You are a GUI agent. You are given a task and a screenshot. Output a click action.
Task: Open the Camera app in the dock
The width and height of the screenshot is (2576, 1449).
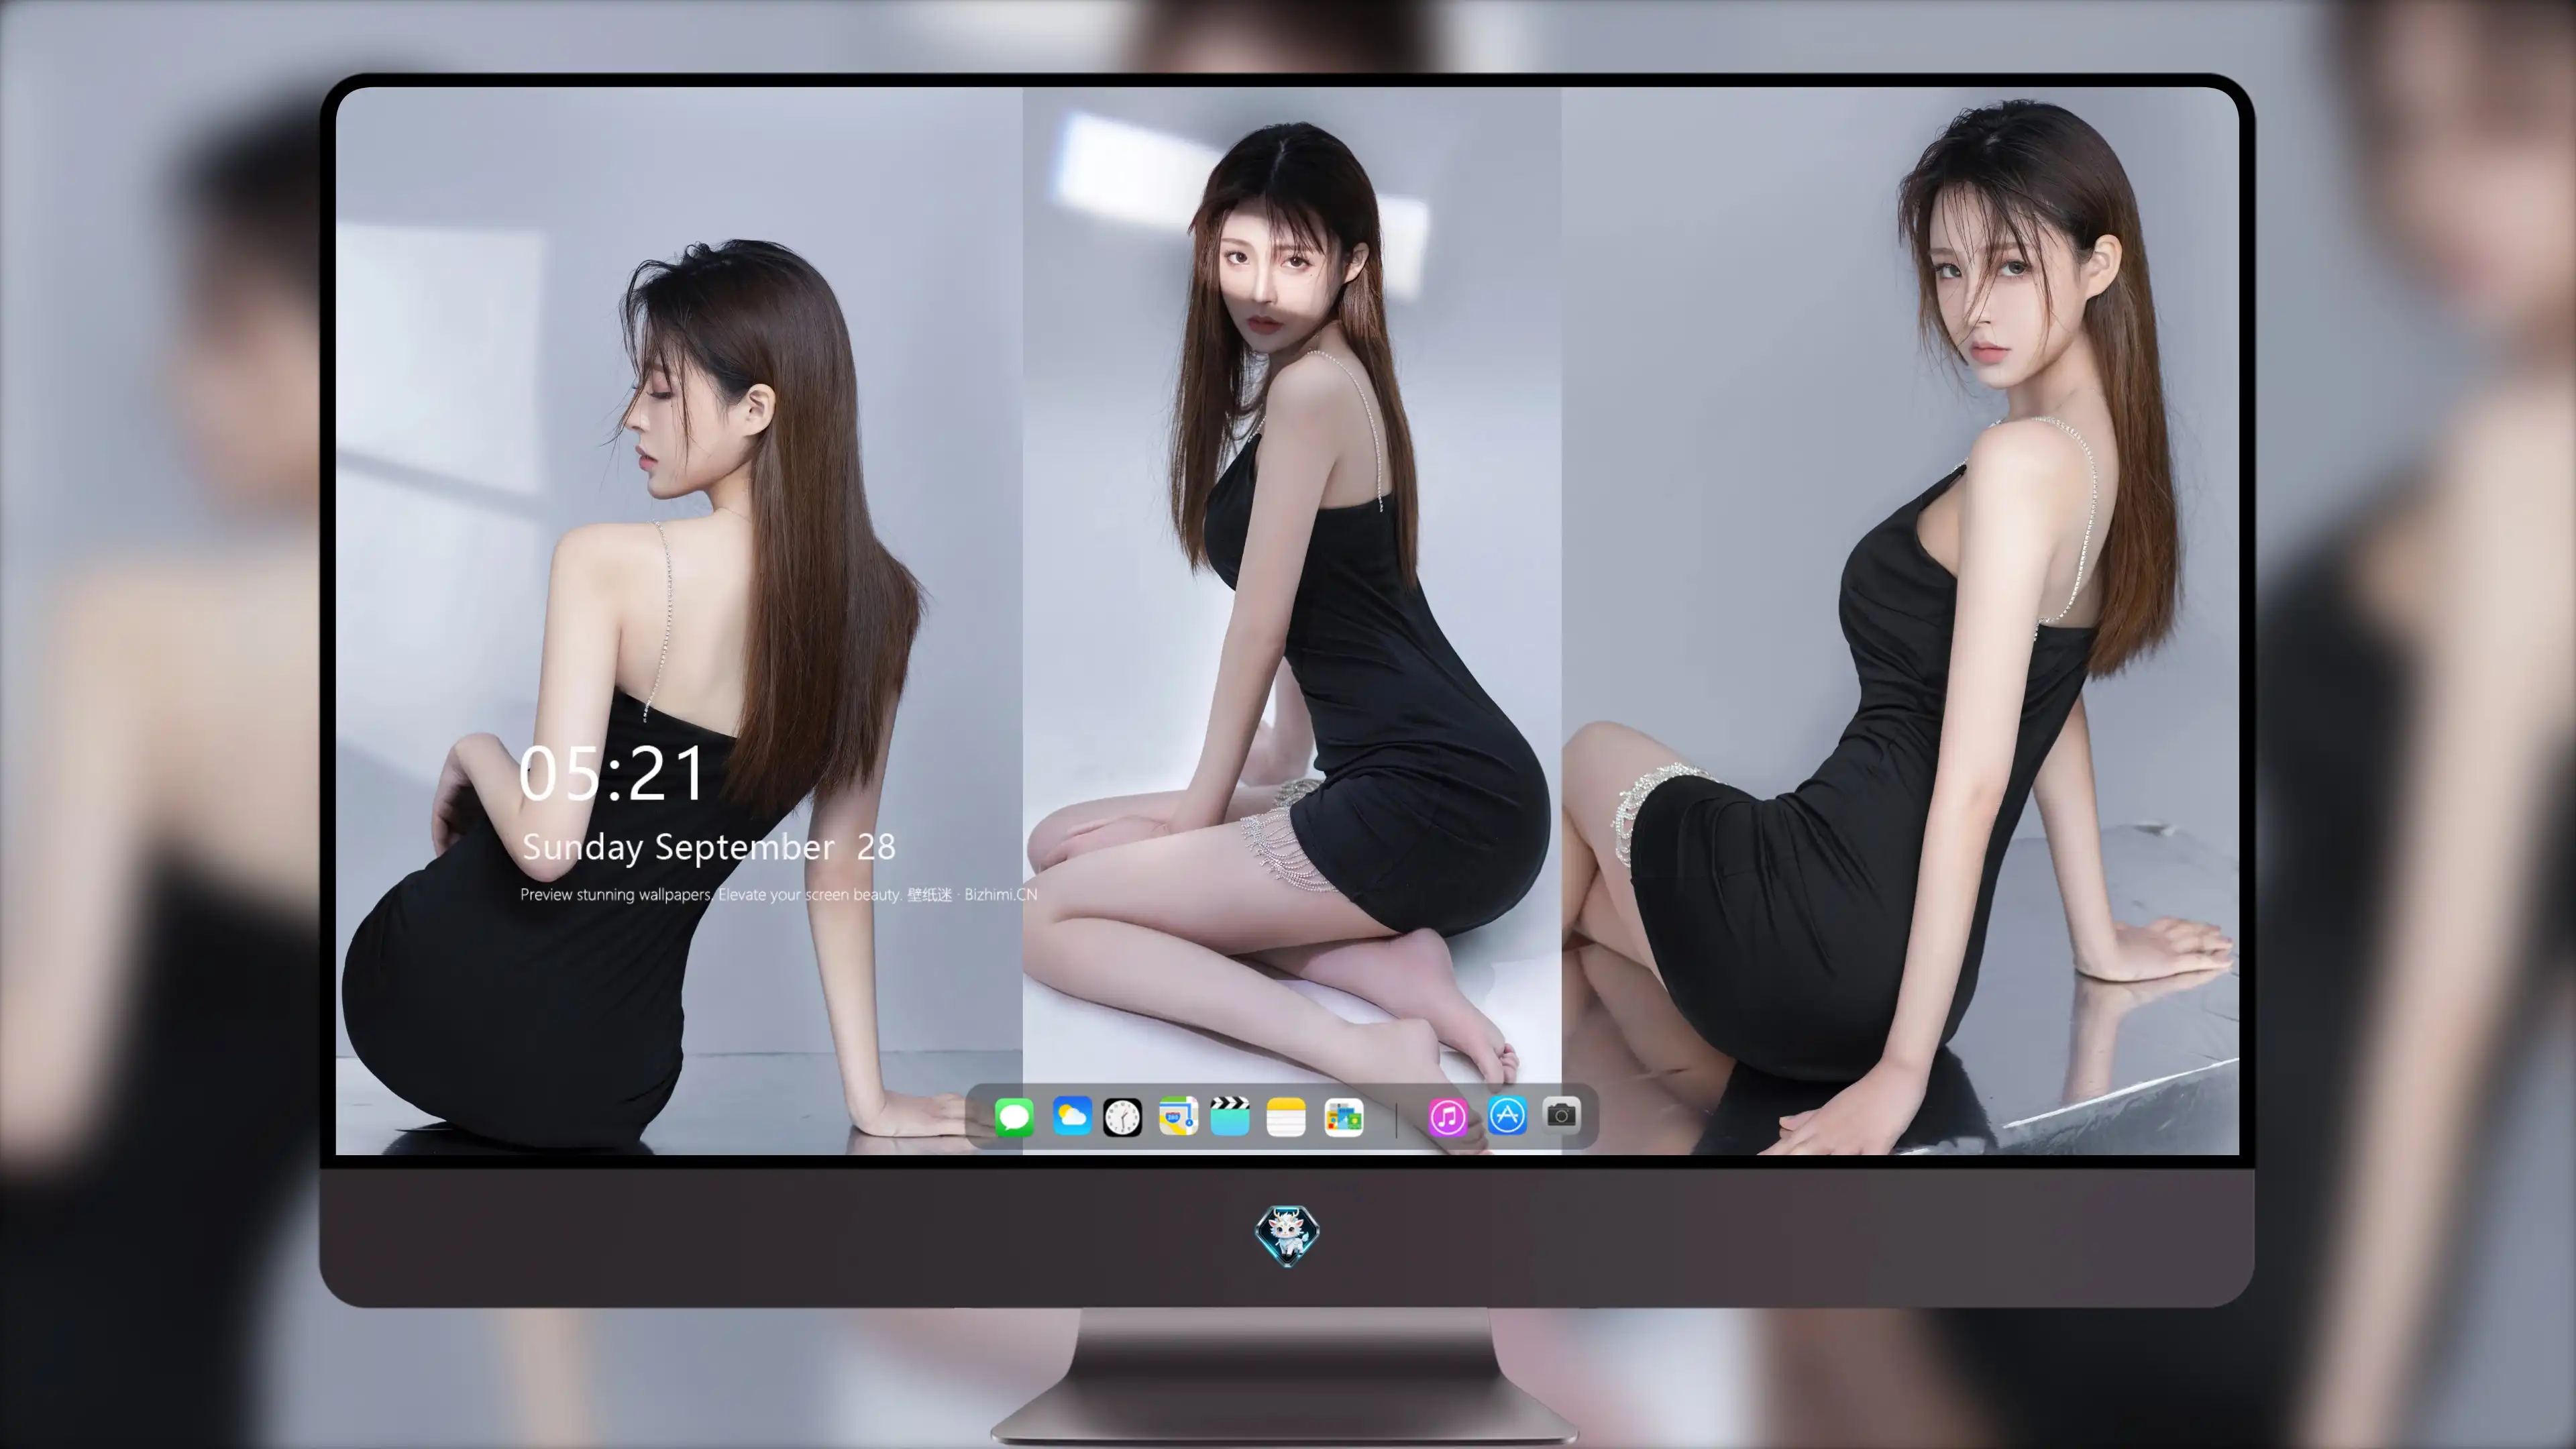pyautogui.click(x=1561, y=1114)
